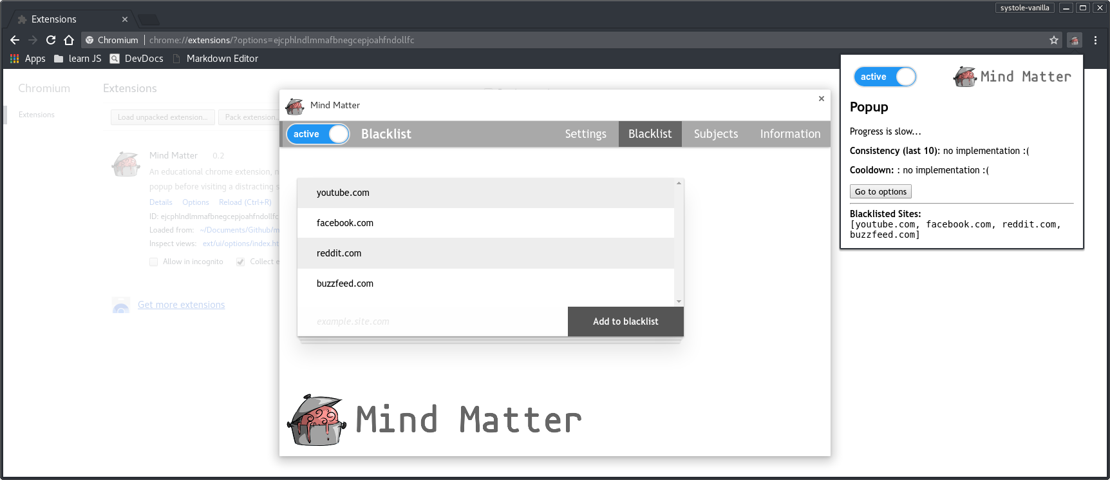The width and height of the screenshot is (1110, 480).
Task: Click the large Mind Matter logo image
Action: [435, 420]
